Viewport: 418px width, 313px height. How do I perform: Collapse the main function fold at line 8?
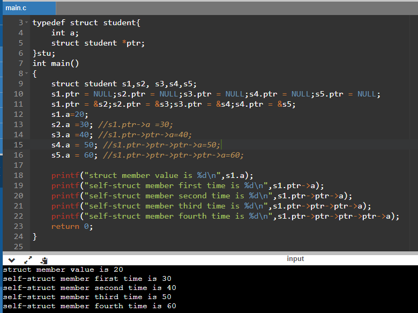pyautogui.click(x=27, y=73)
